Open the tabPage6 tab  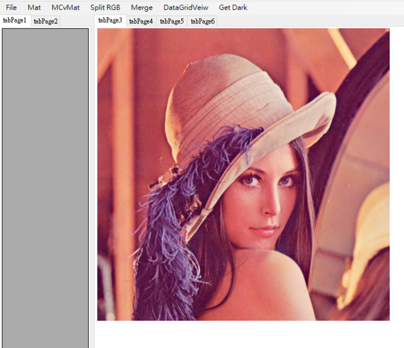202,21
